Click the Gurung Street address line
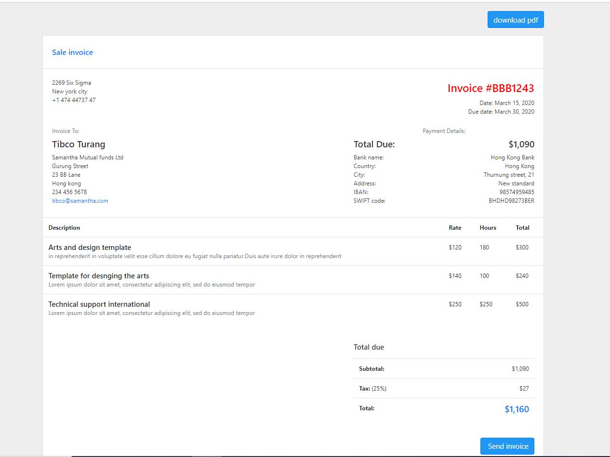This screenshot has width=610, height=457. tap(70, 166)
